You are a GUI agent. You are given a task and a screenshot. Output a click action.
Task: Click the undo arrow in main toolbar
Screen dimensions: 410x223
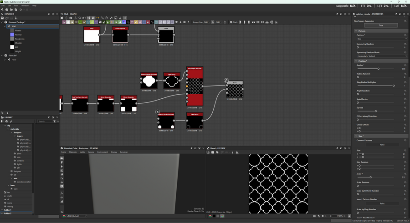[21, 9]
